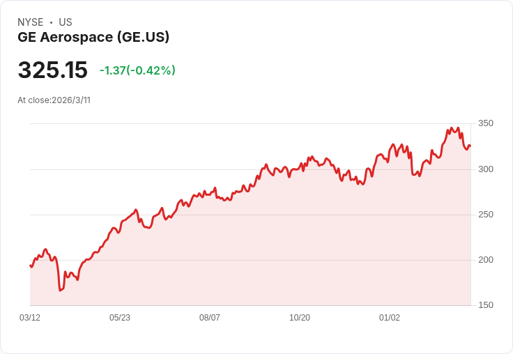Click the 03/12 x-axis date label
513x354 pixels.
(30, 318)
